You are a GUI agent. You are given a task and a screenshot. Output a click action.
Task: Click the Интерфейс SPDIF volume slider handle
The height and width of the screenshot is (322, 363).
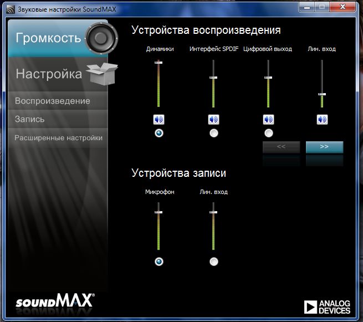213,78
